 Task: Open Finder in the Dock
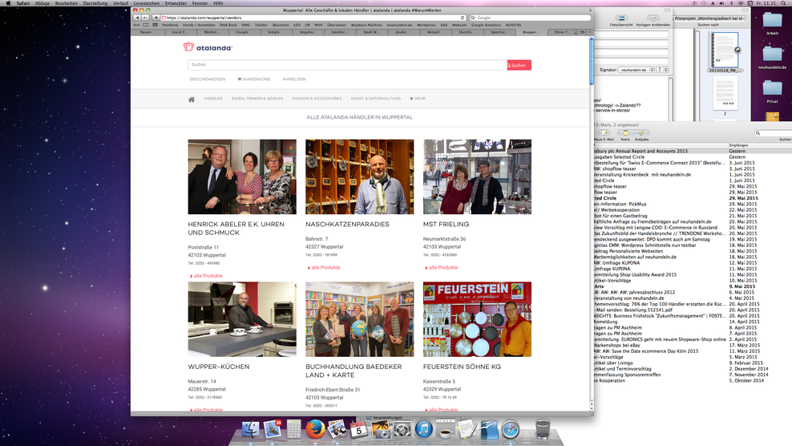251,429
